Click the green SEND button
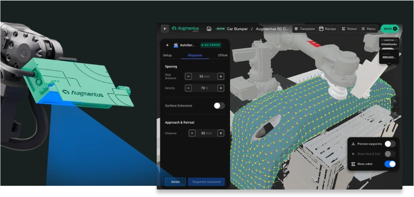Image resolution: width=414 pixels, height=197 pixels. pyautogui.click(x=389, y=29)
